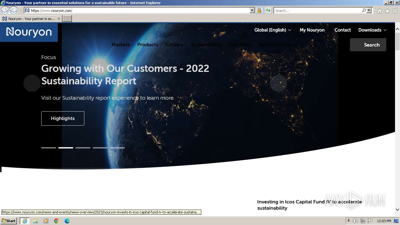The image size is (400, 225).
Task: Select the first carousel slide indicator
Action: [48, 148]
